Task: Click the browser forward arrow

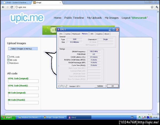Action: [x=7, y=7]
